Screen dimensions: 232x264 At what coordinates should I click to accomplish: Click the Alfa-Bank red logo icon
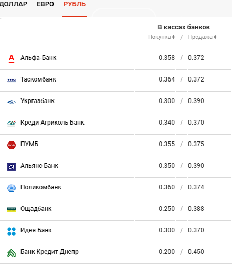[12, 58]
